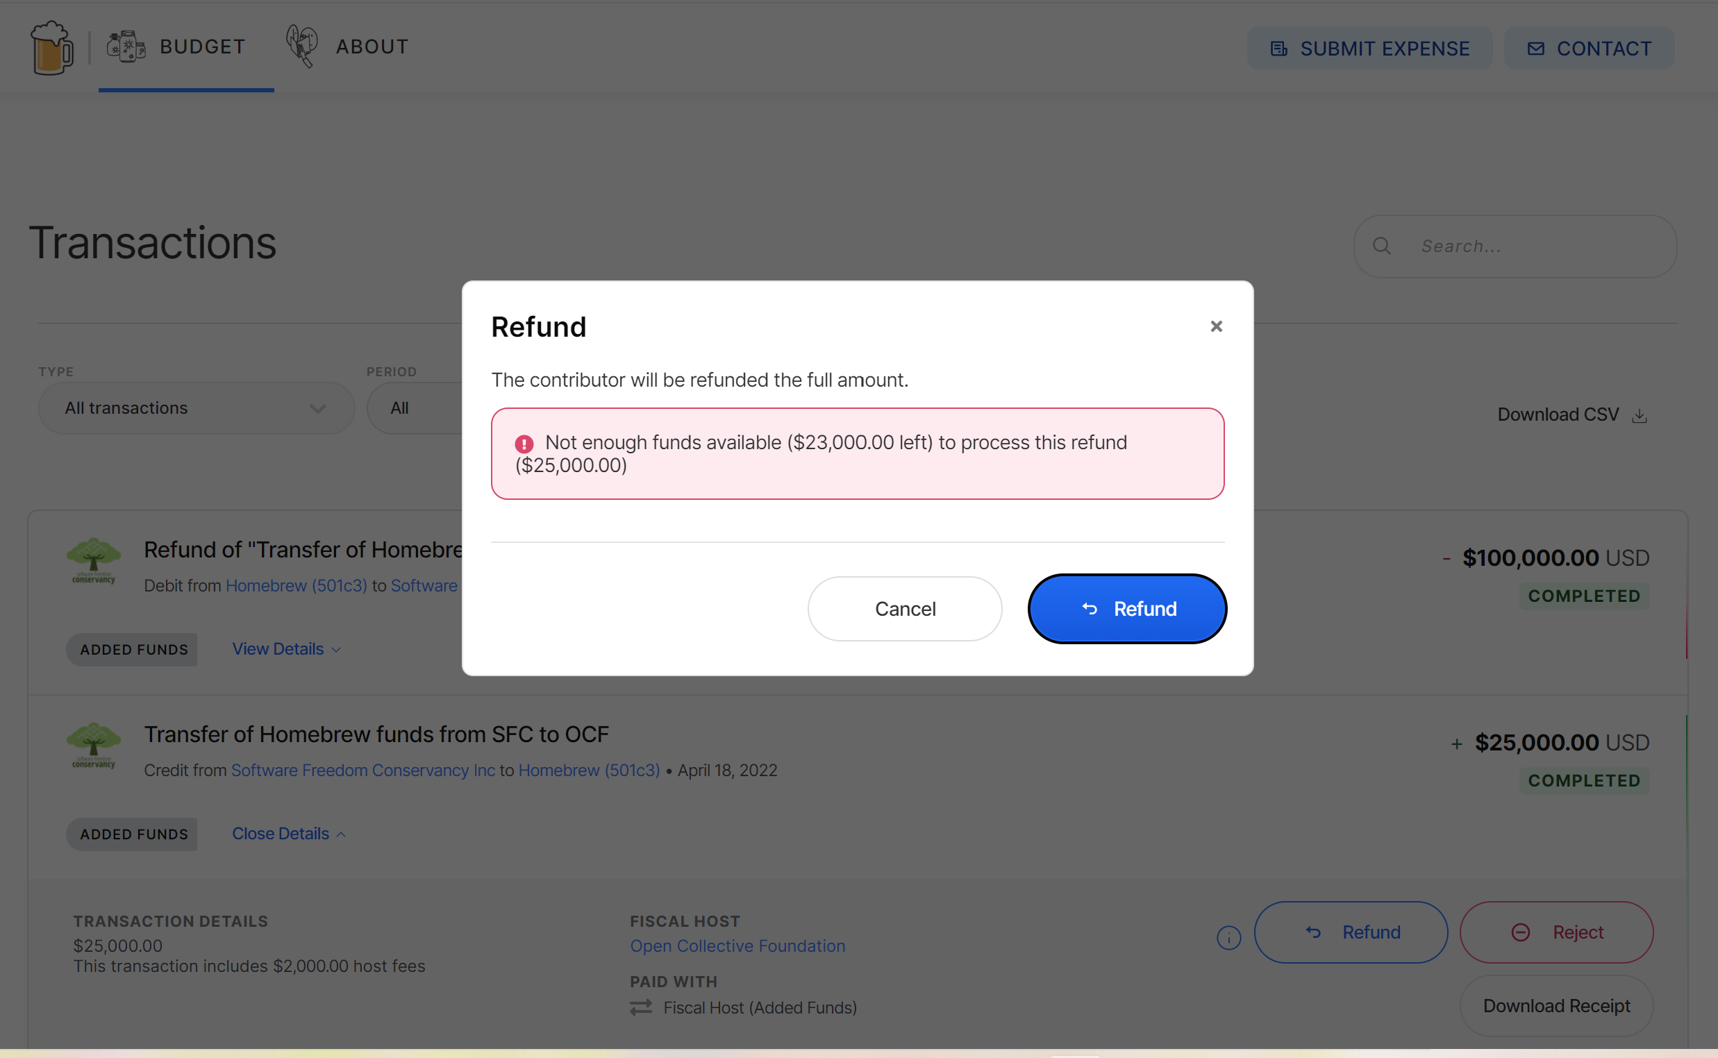The image size is (1718, 1058).
Task: Confirm with the blue Refund button
Action: pyautogui.click(x=1126, y=608)
